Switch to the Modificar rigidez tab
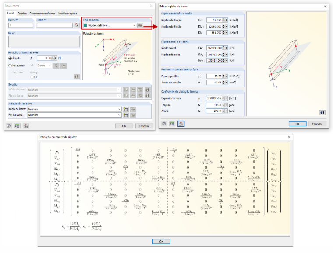 [67, 14]
